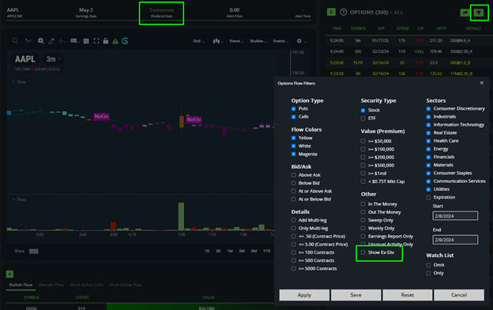This screenshot has height=310, width=493.
Task: Click the magnifier search icon in chart toolbar
Action: (x=15, y=41)
